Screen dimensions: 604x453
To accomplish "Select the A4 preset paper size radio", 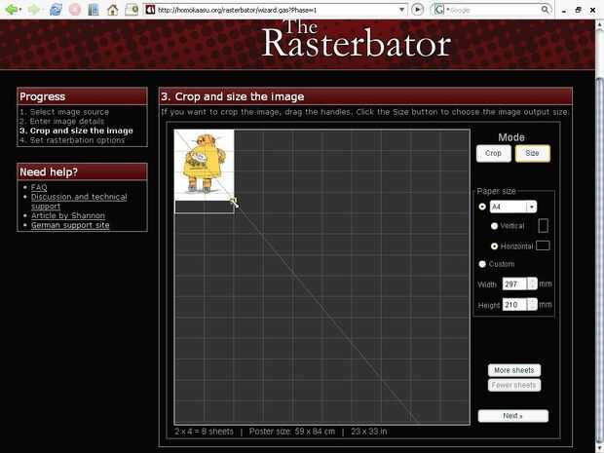I will click(x=482, y=207).
